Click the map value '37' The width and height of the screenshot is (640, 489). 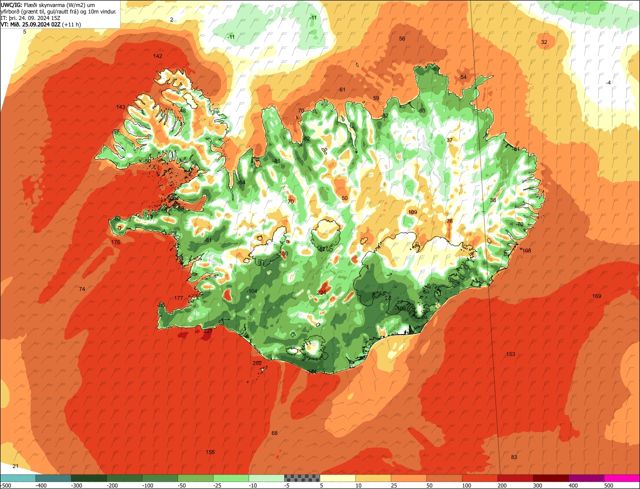[x=449, y=140]
